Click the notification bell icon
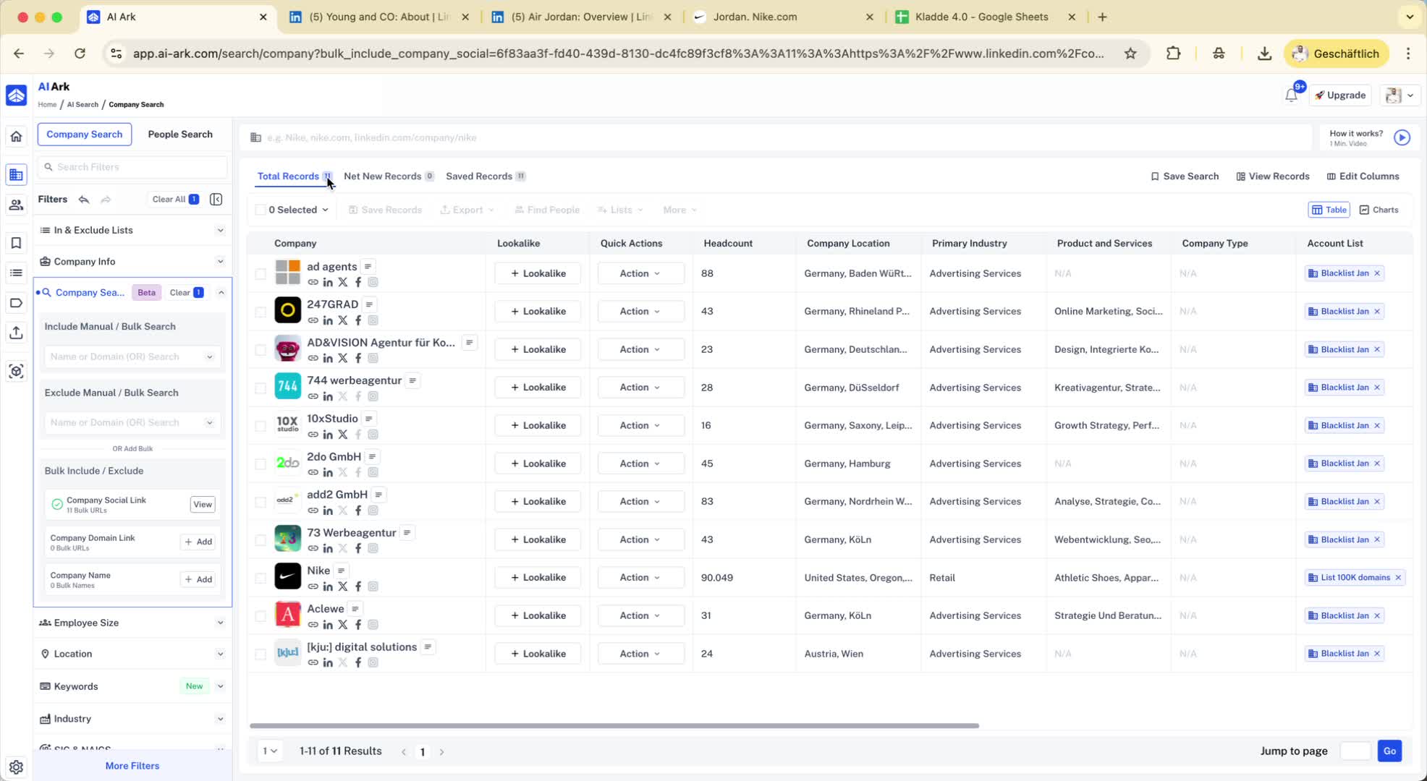 (x=1291, y=95)
